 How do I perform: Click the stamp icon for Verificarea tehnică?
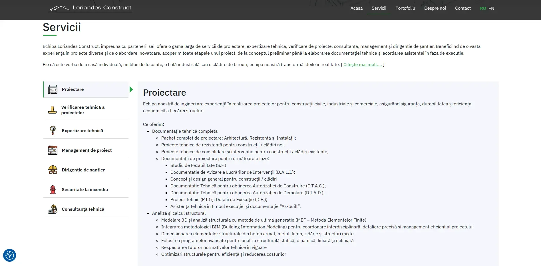click(52, 110)
